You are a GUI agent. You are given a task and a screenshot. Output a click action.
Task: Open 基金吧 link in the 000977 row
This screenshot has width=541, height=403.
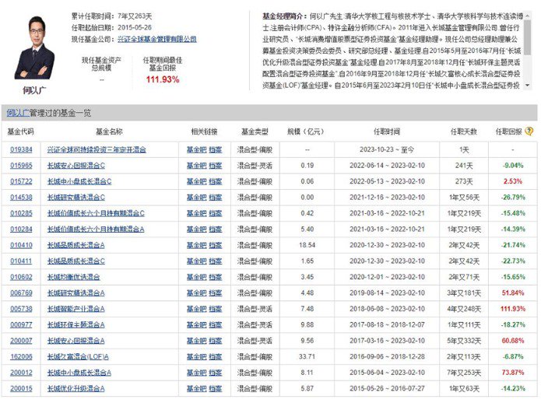pos(196,324)
